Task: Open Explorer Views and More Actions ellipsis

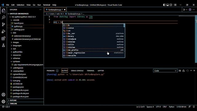Action: (x=40, y=10)
